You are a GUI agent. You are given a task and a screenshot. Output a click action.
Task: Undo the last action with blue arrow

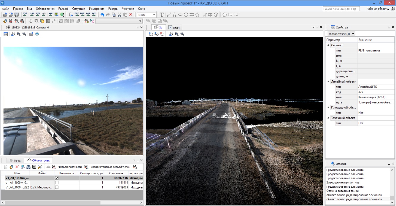[x=103, y=15]
